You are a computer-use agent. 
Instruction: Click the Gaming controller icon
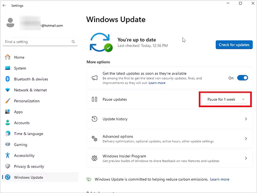8,145
